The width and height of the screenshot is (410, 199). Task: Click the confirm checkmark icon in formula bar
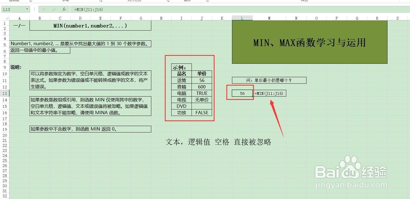tap(54, 9)
